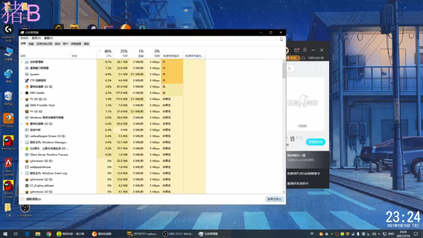Open the 免费领PUBG promotion link
This screenshot has height=238, width=423.
[303, 173]
